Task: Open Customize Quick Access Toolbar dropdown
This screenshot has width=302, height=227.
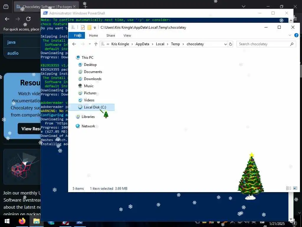Action: pos(95,27)
